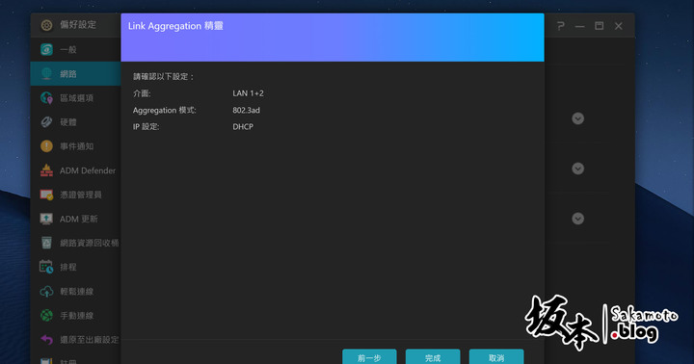
Task: Select the 一般 menu label
Action: tap(68, 49)
